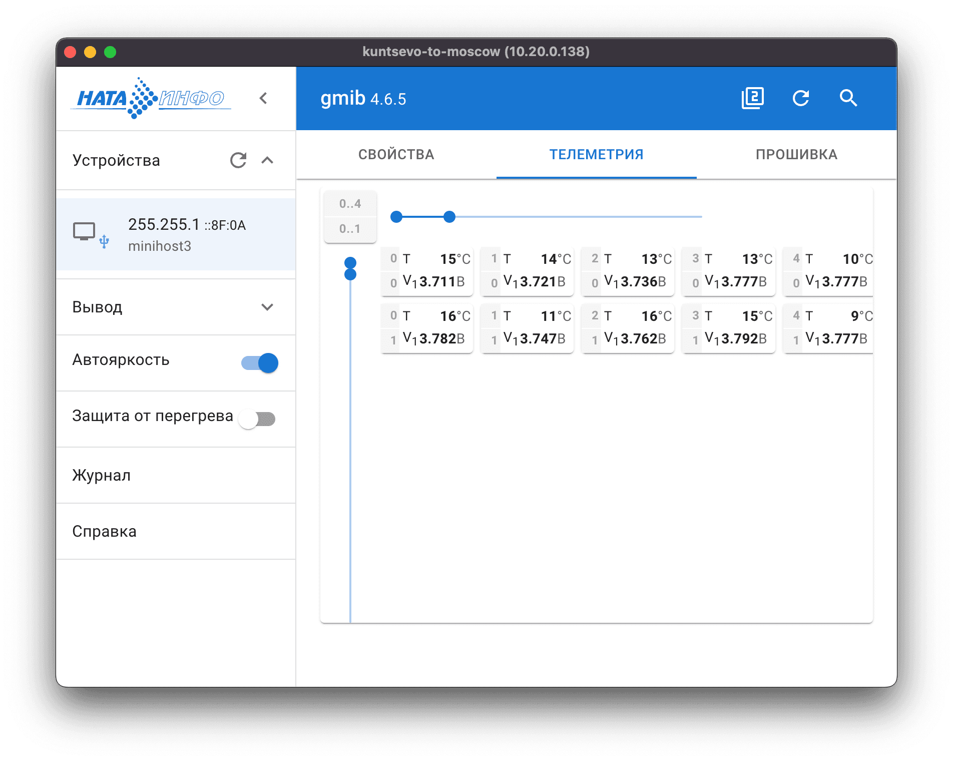Click the kuntsevo-to-moscow window title
Image resolution: width=953 pixels, height=761 pixels.
click(476, 52)
